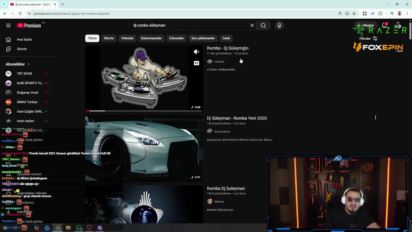The width and height of the screenshot is (412, 232).
Task: Reload the page in Chrome
Action: point(20,14)
